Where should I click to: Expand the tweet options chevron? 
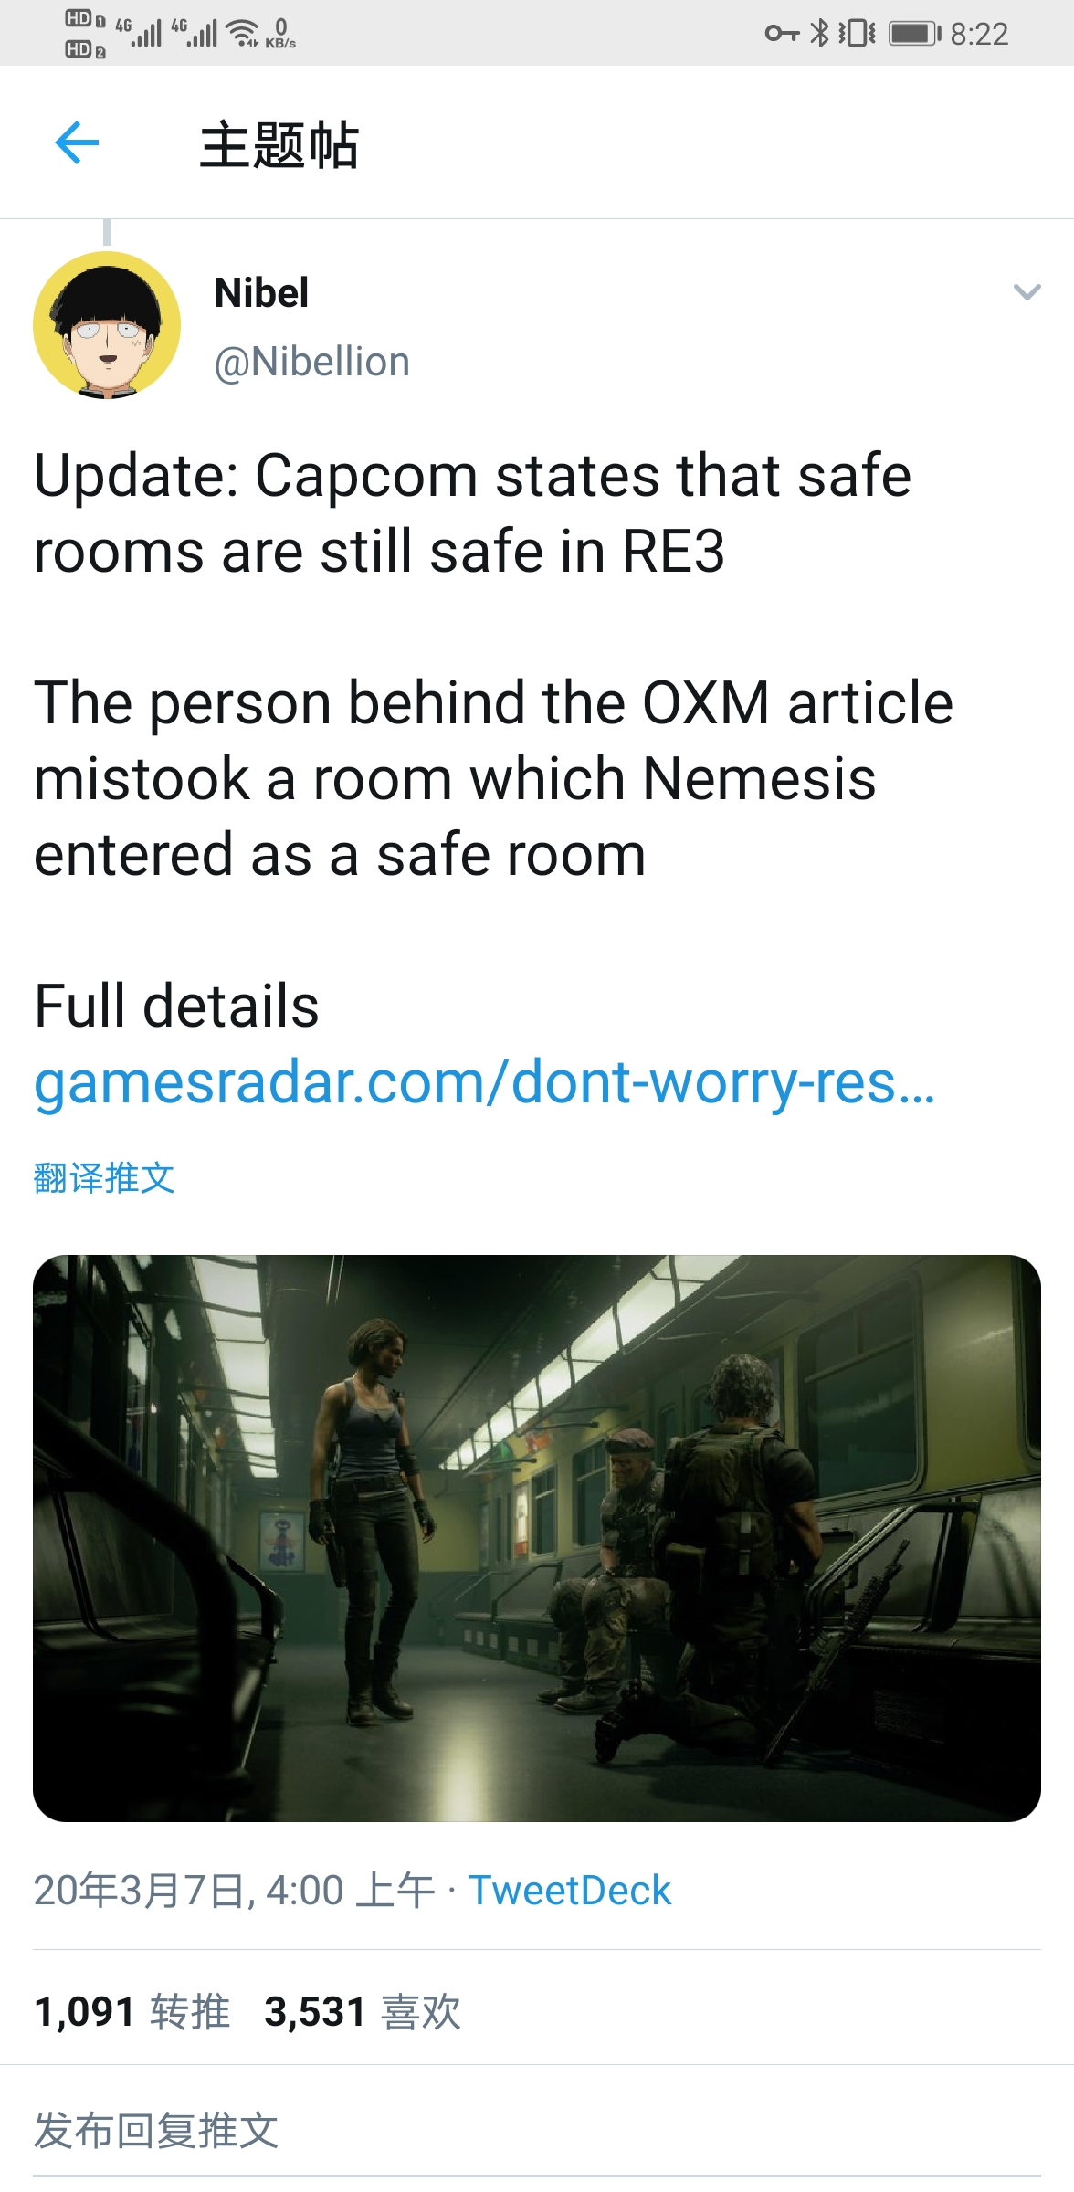coord(1027,292)
